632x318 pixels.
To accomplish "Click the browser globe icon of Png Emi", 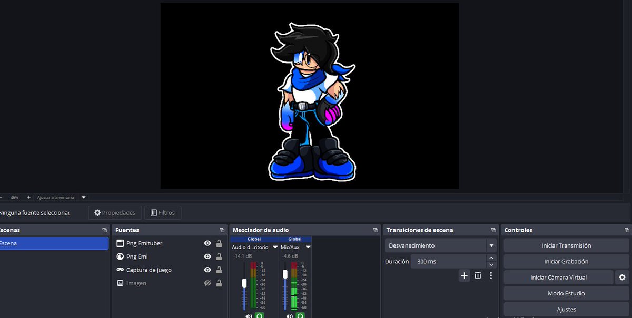I will [120, 257].
